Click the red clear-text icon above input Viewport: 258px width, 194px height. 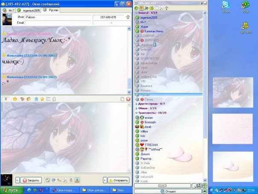click(x=128, y=99)
